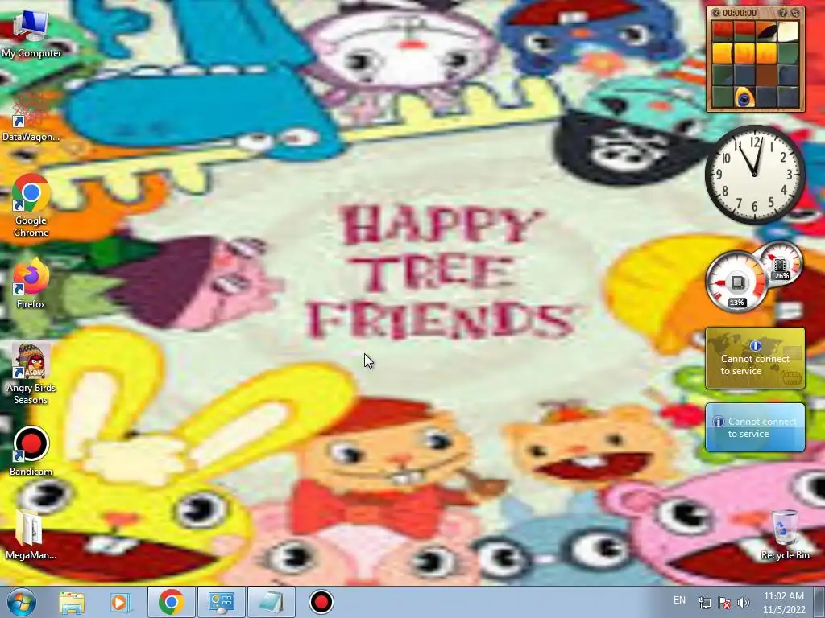This screenshot has width=825, height=618.
Task: Click the EN language indicator
Action: tap(679, 600)
